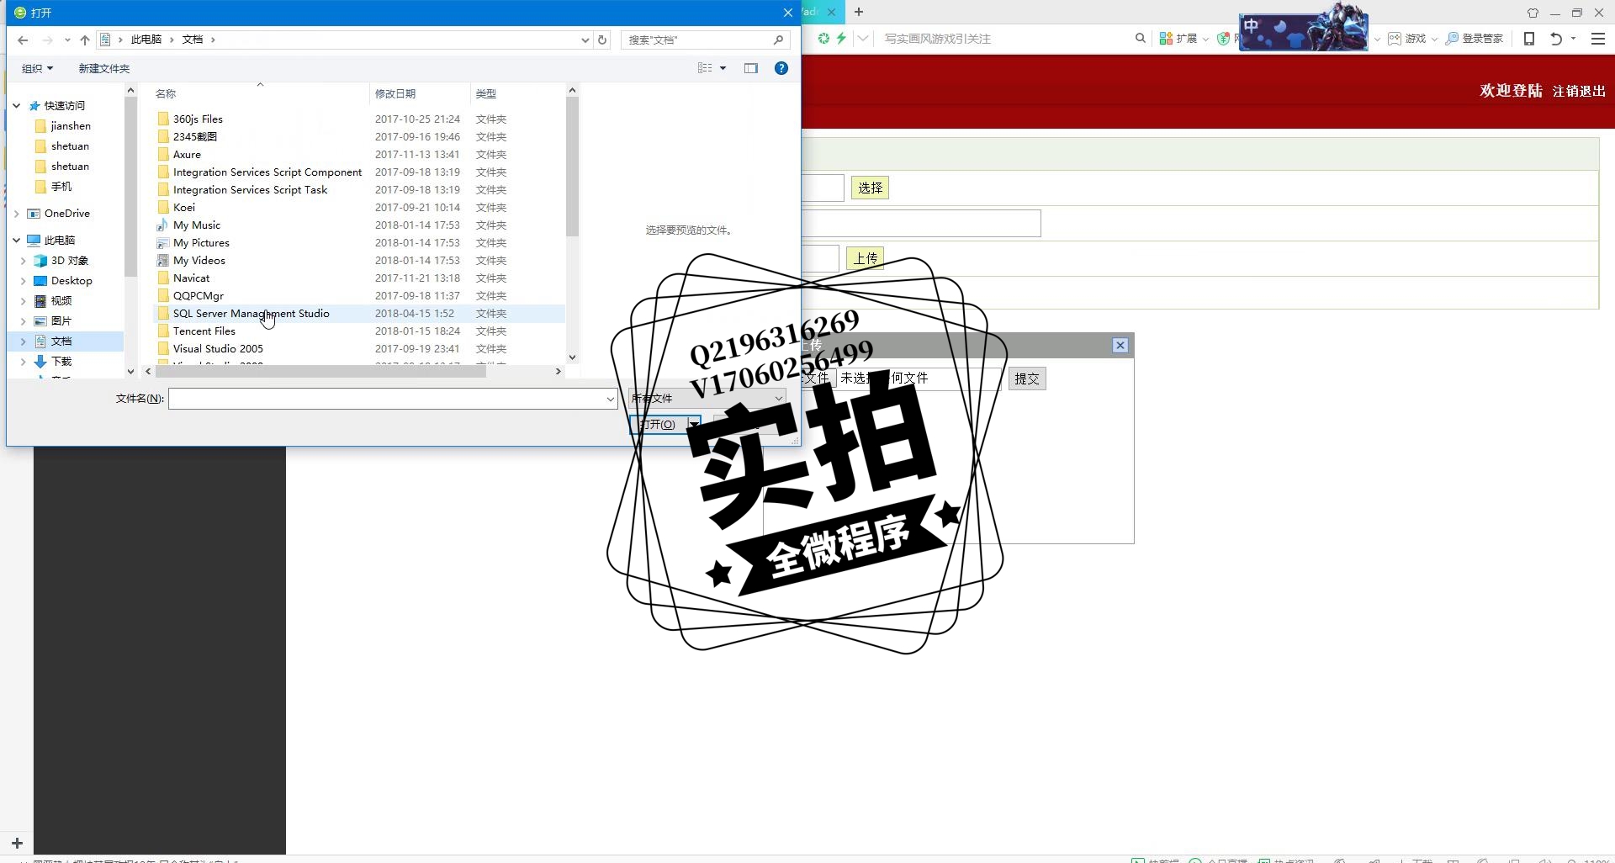Sort files by 类型 column

point(486,93)
